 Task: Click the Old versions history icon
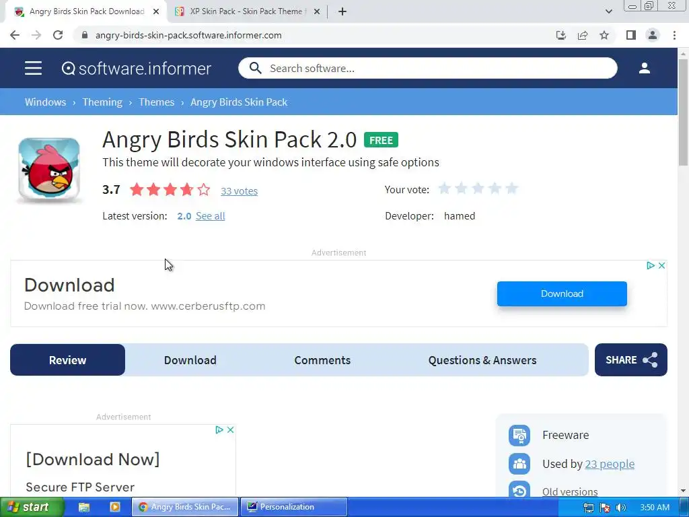point(519,490)
